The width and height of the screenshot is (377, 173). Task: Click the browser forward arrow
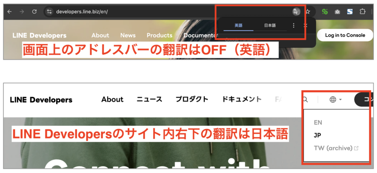[22, 12]
